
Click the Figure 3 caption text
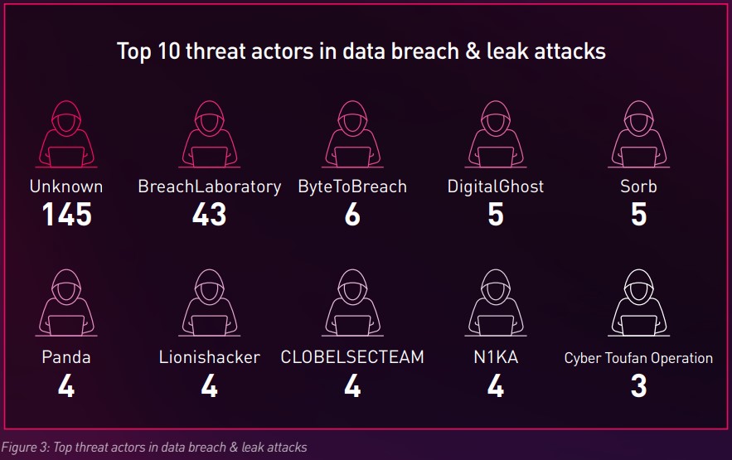pos(155,448)
